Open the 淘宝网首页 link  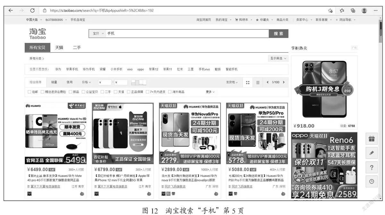coord(204,20)
